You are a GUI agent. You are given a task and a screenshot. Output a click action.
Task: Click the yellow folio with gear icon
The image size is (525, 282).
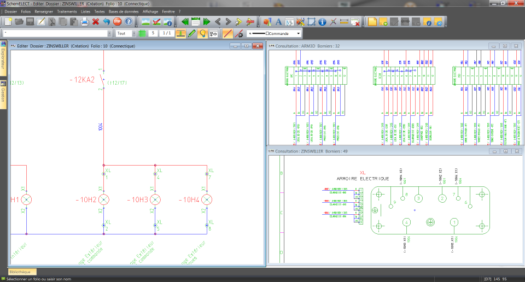pyautogui.click(x=438, y=22)
